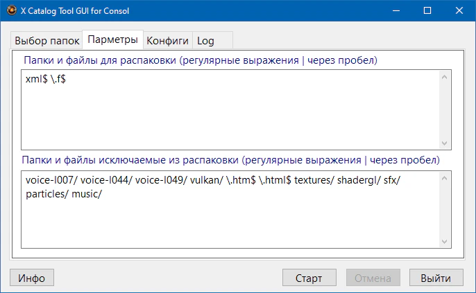Viewport: 476px width, 293px height.
Task: Click in the unpack patterns text field
Action: [x=229, y=109]
